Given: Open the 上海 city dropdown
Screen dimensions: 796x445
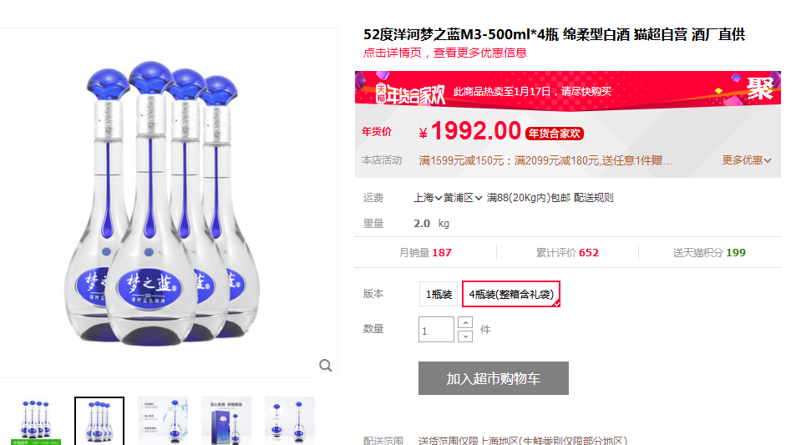Looking at the screenshot, I should click(x=428, y=198).
